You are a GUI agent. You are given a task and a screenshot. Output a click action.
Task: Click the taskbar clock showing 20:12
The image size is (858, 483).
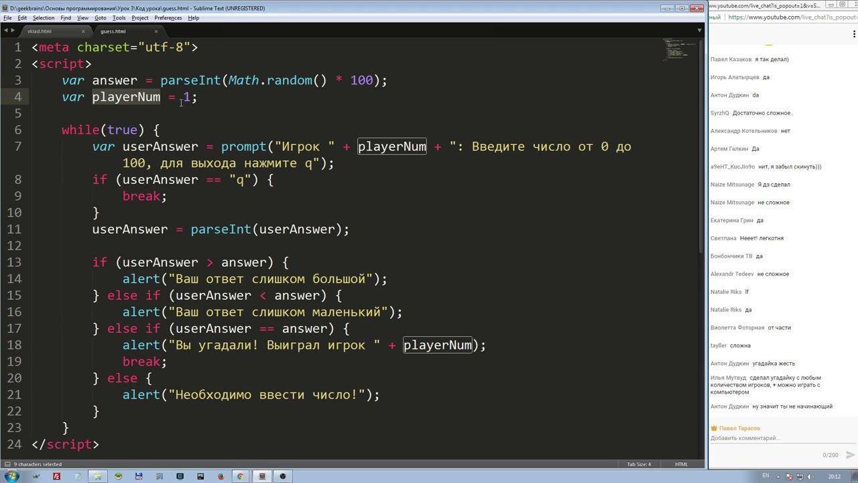[x=834, y=476]
